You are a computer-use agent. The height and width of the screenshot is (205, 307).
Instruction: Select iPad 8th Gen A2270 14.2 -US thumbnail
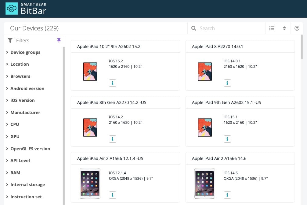[90, 127]
